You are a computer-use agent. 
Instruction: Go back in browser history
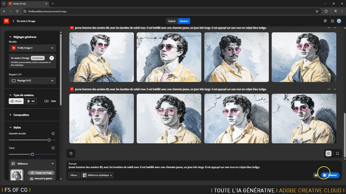(x=4, y=11)
